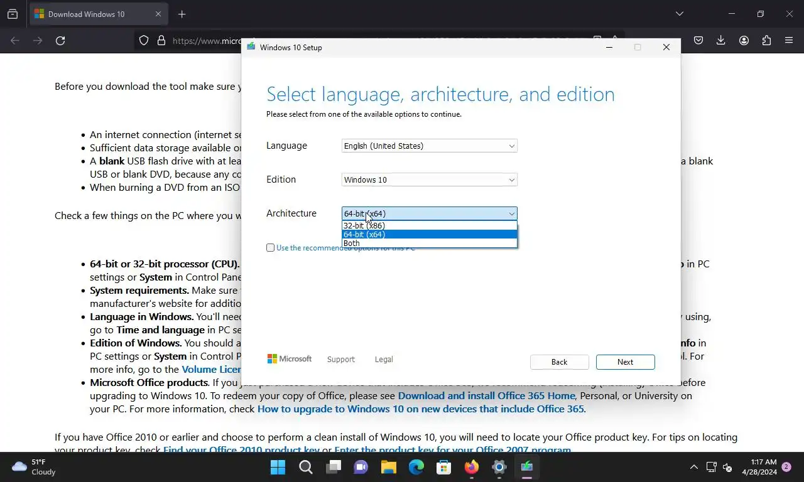Open the clock and date flyout
Screen dimensions: 804x482
tap(759, 467)
